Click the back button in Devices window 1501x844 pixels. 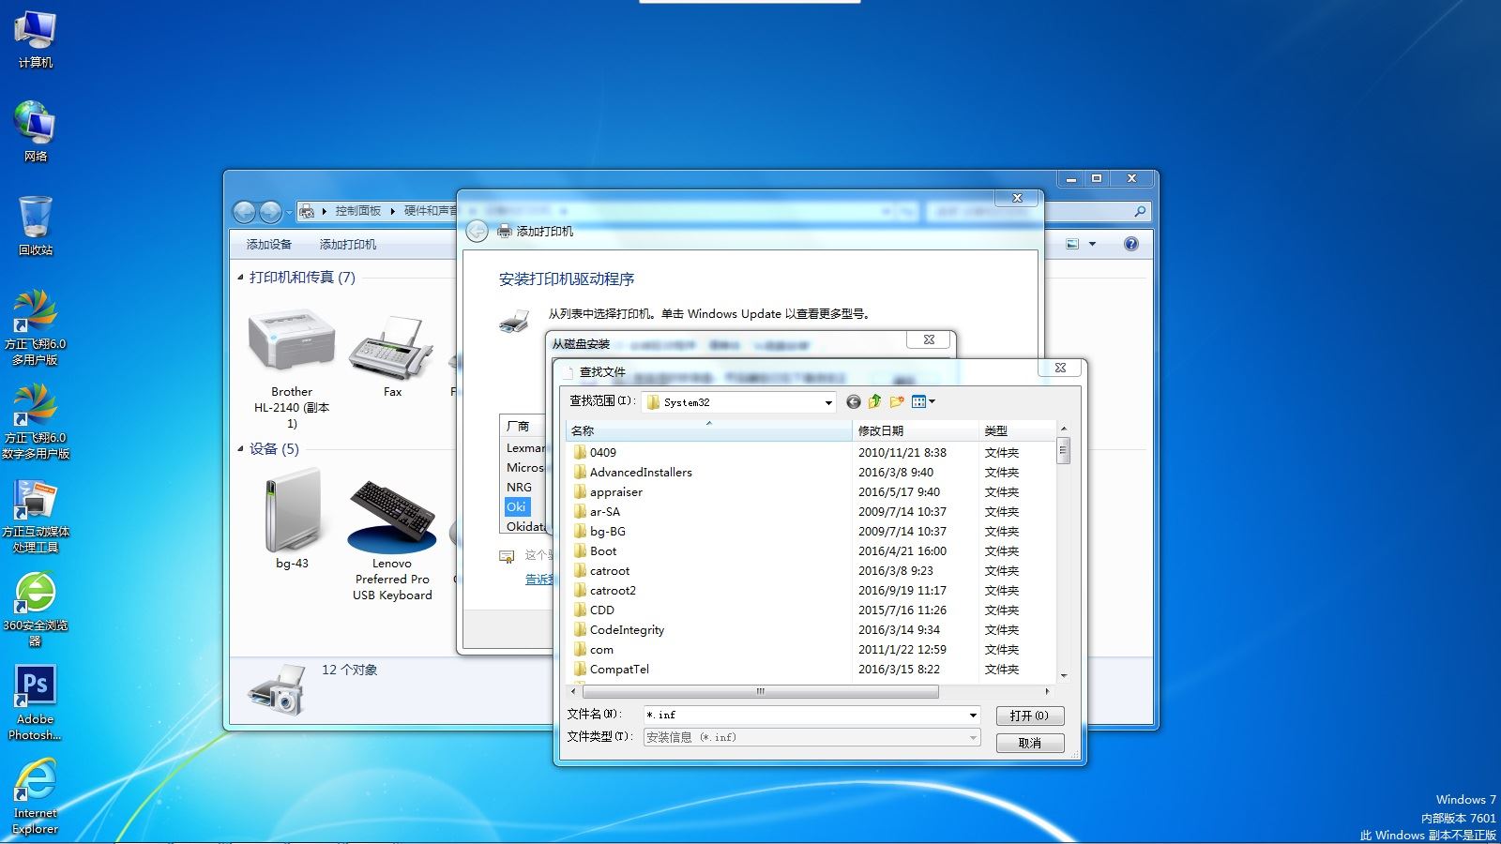click(x=244, y=212)
